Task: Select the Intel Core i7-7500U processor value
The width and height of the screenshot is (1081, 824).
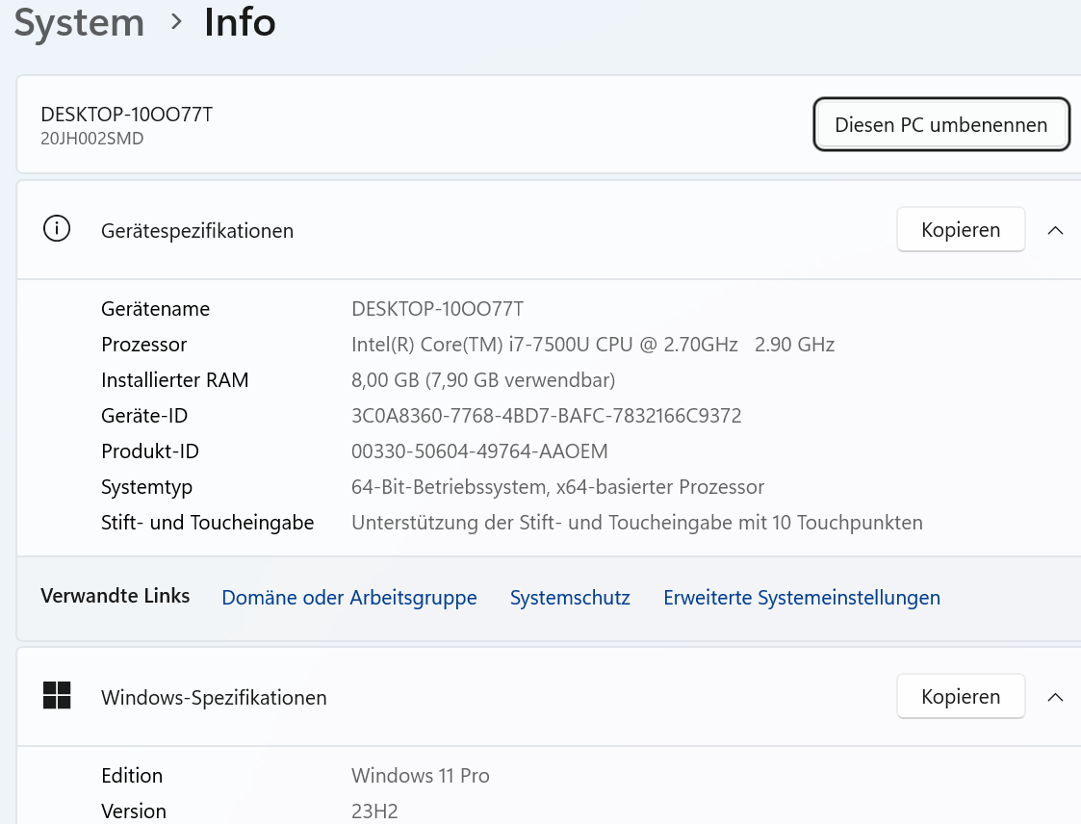Action: coord(593,344)
